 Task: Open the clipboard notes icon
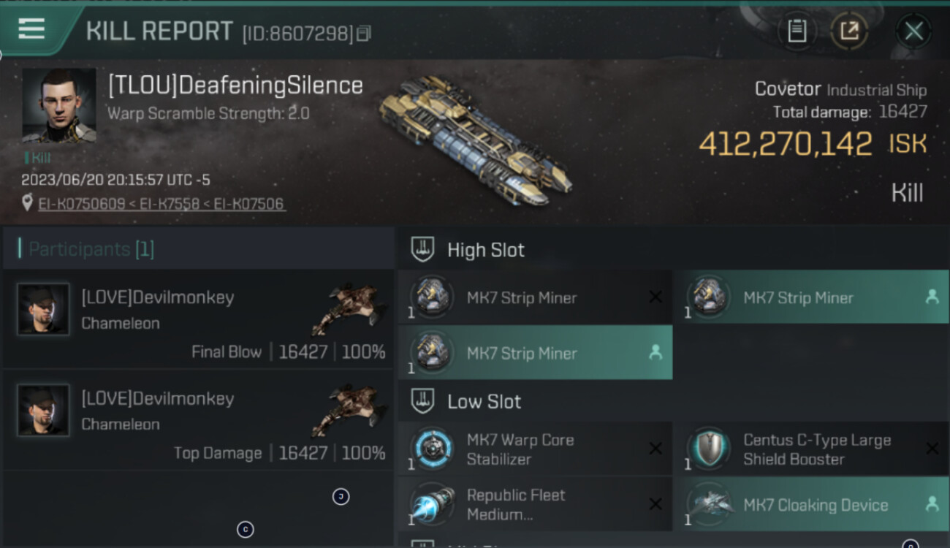click(797, 31)
